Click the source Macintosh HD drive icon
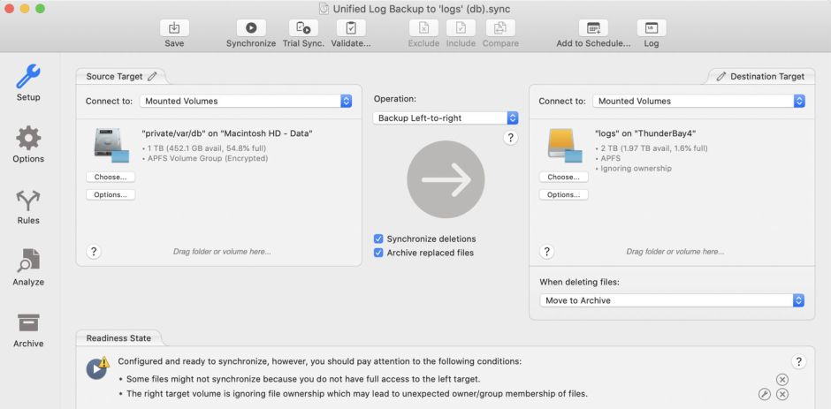Screen dimensions: 831x409 click(111, 145)
